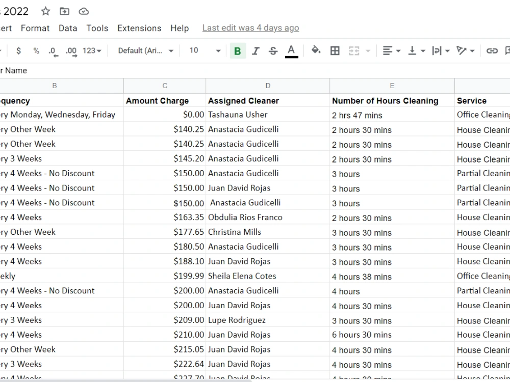The image size is (510, 382).
Task: Toggle bold formatting
Action: click(238, 50)
